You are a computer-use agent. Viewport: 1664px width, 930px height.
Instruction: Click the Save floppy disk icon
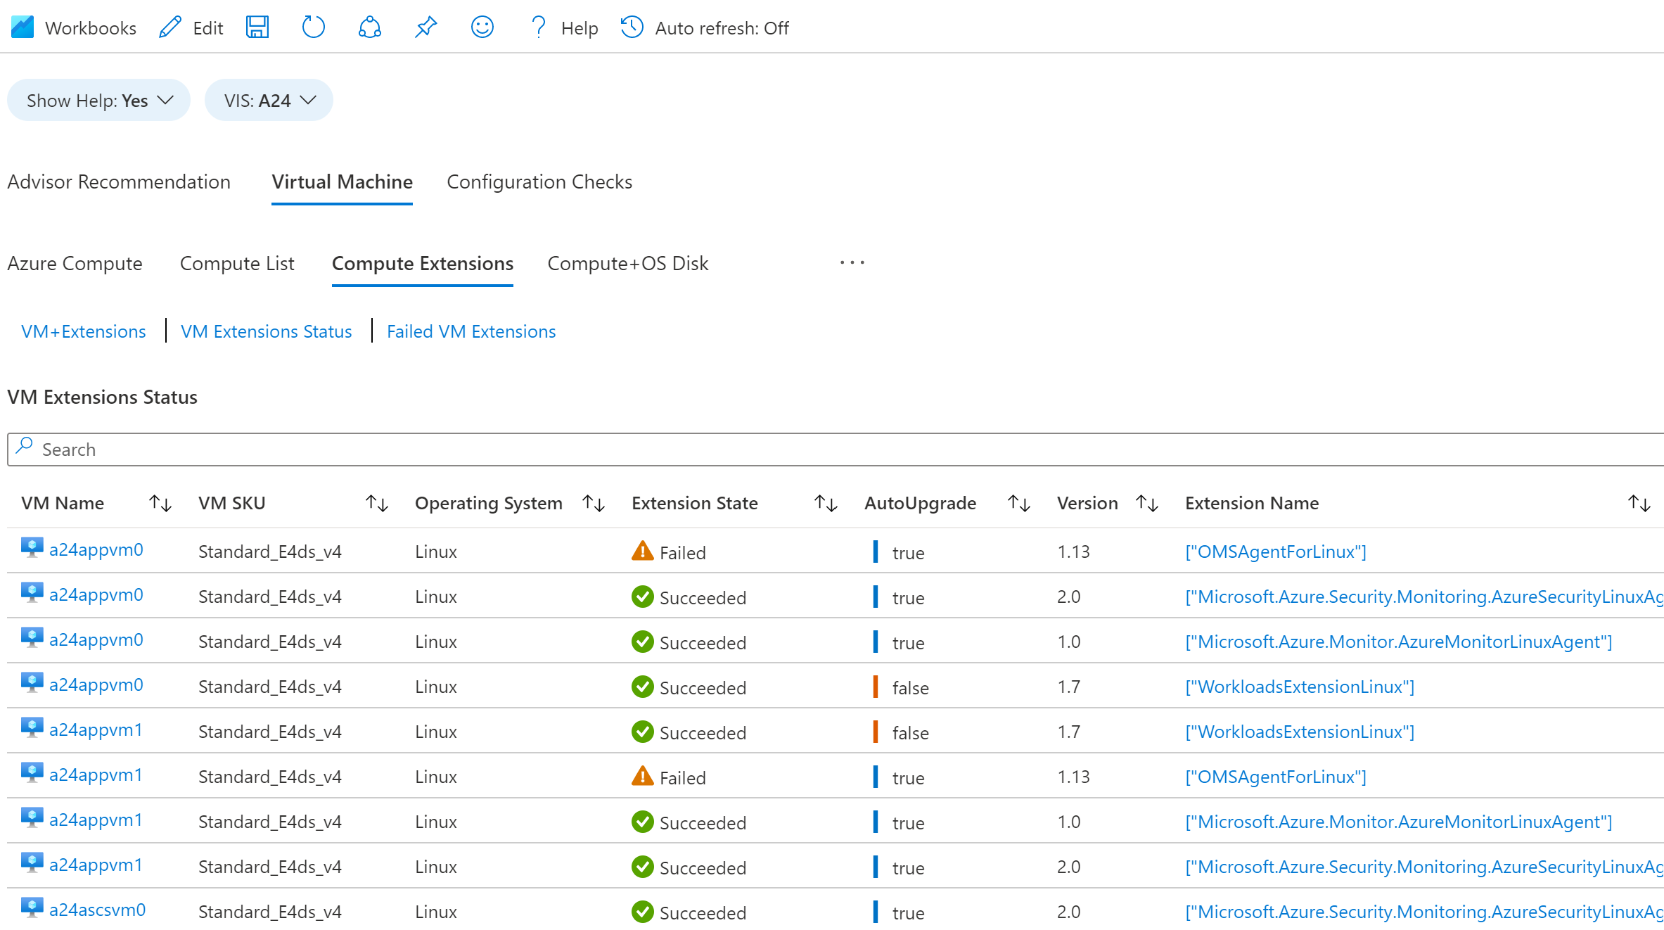coord(257,27)
